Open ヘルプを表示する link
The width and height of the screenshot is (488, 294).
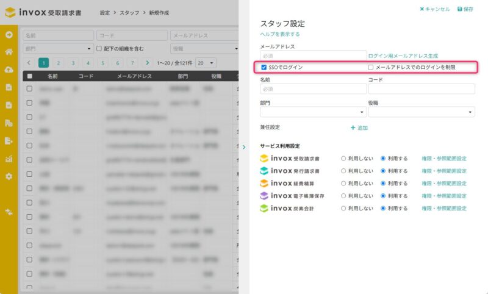[x=280, y=34]
